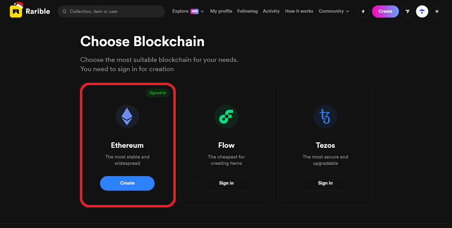Click the gradient Create button in header

385,12
